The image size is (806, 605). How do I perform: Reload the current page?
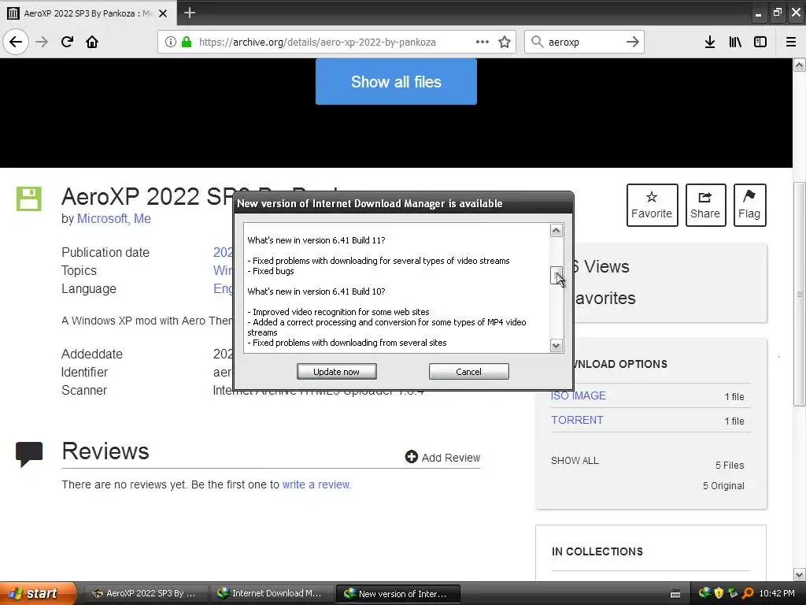[67, 42]
